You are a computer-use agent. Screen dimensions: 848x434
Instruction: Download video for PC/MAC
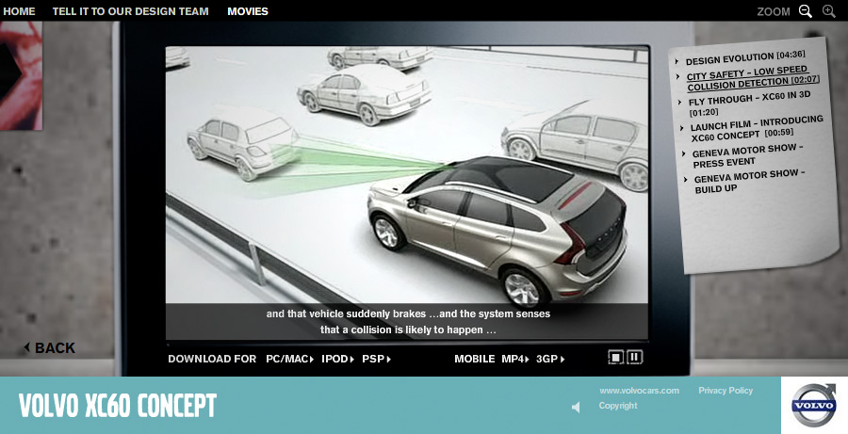tap(290, 359)
